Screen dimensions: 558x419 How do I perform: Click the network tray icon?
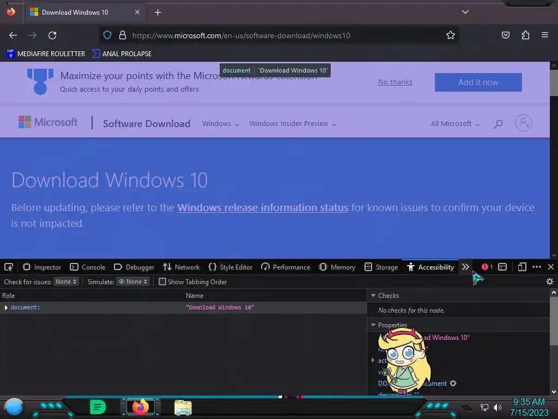tap(484, 407)
